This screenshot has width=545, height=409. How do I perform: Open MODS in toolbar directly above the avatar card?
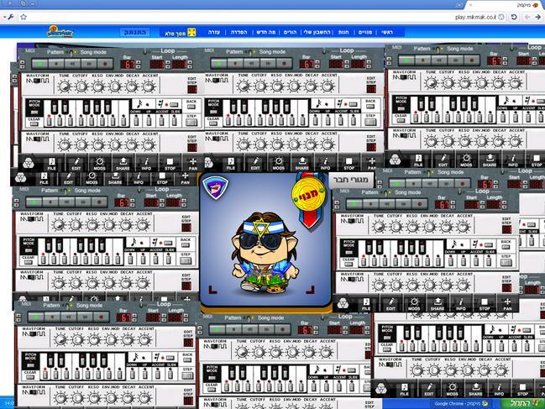point(279,163)
